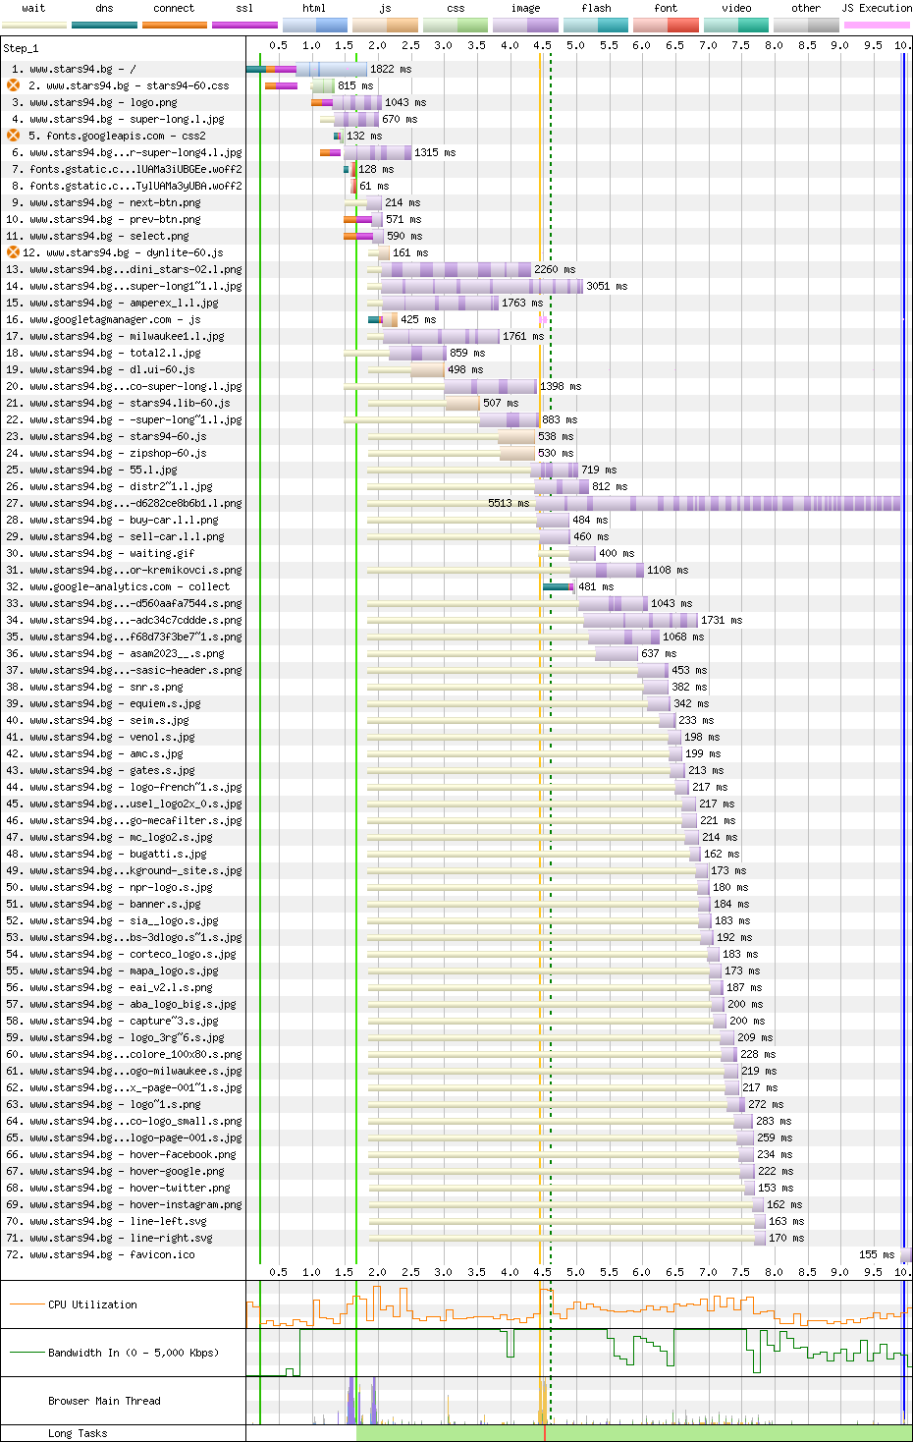Click the '5513 ms' duration label
Screen dimensions: 913x1442
pyautogui.click(x=509, y=503)
